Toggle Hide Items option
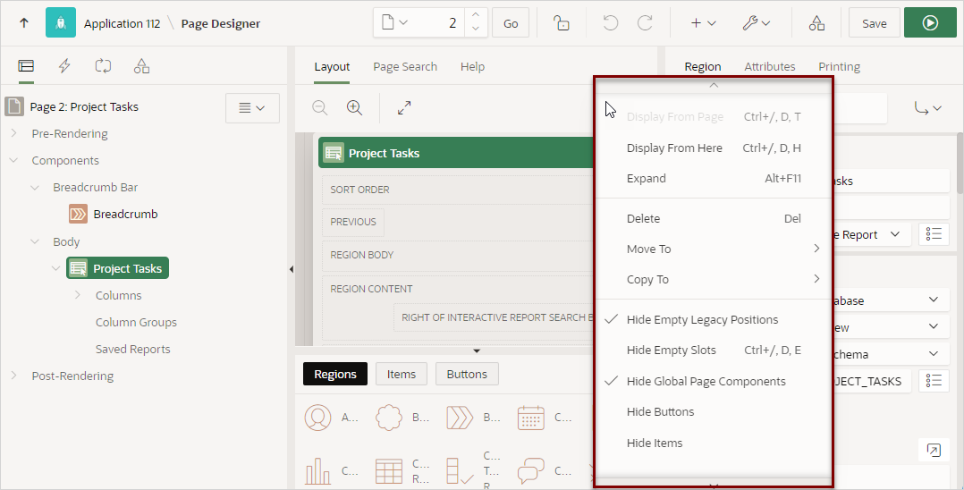 click(x=714, y=443)
